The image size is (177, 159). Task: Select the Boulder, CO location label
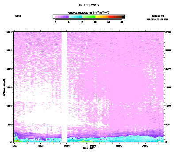click(158, 16)
